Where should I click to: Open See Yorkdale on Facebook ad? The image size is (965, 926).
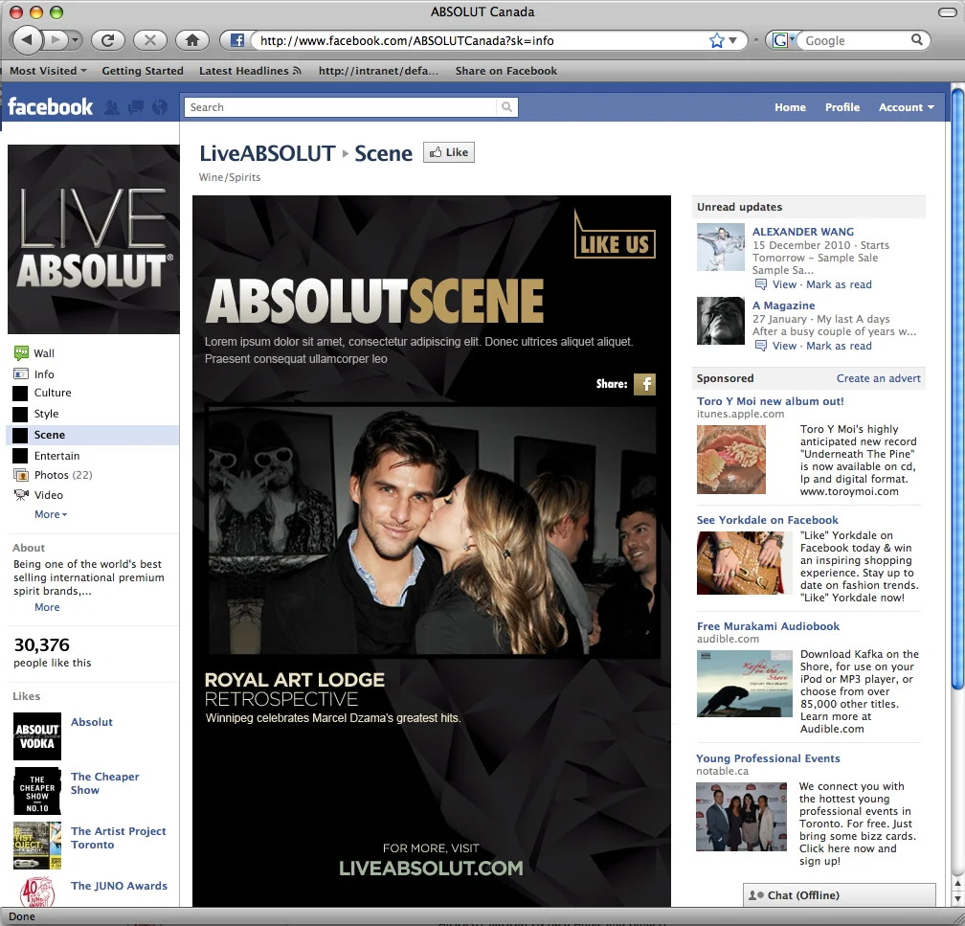coord(768,520)
